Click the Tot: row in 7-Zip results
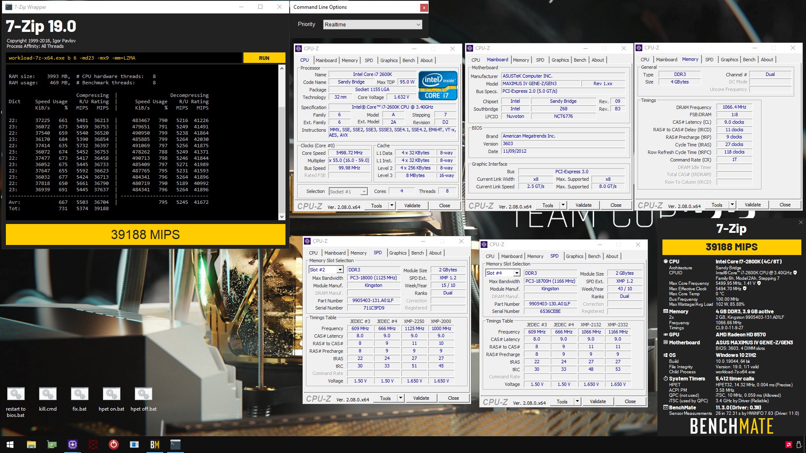 [59, 208]
